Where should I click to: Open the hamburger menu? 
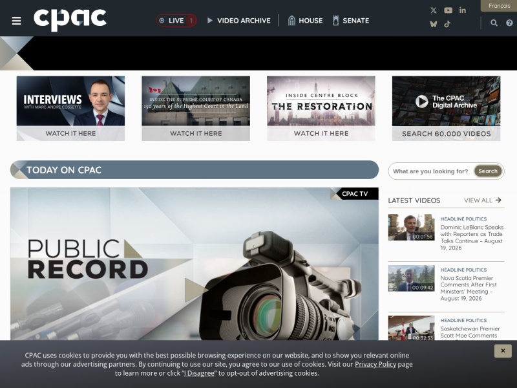17,21
